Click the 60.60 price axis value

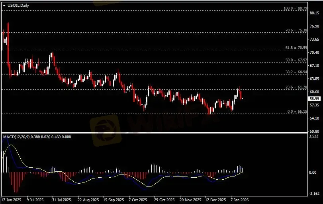click(x=315, y=92)
